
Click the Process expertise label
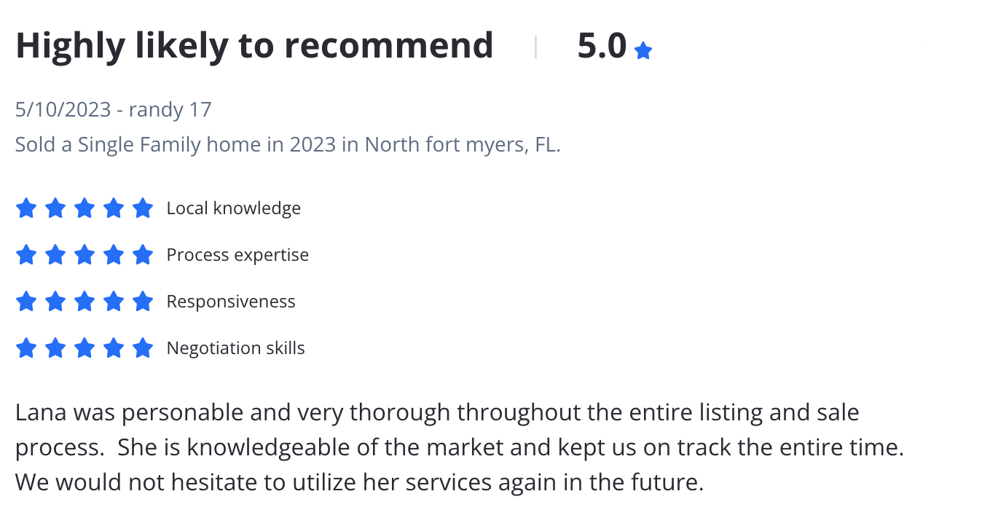coord(237,255)
